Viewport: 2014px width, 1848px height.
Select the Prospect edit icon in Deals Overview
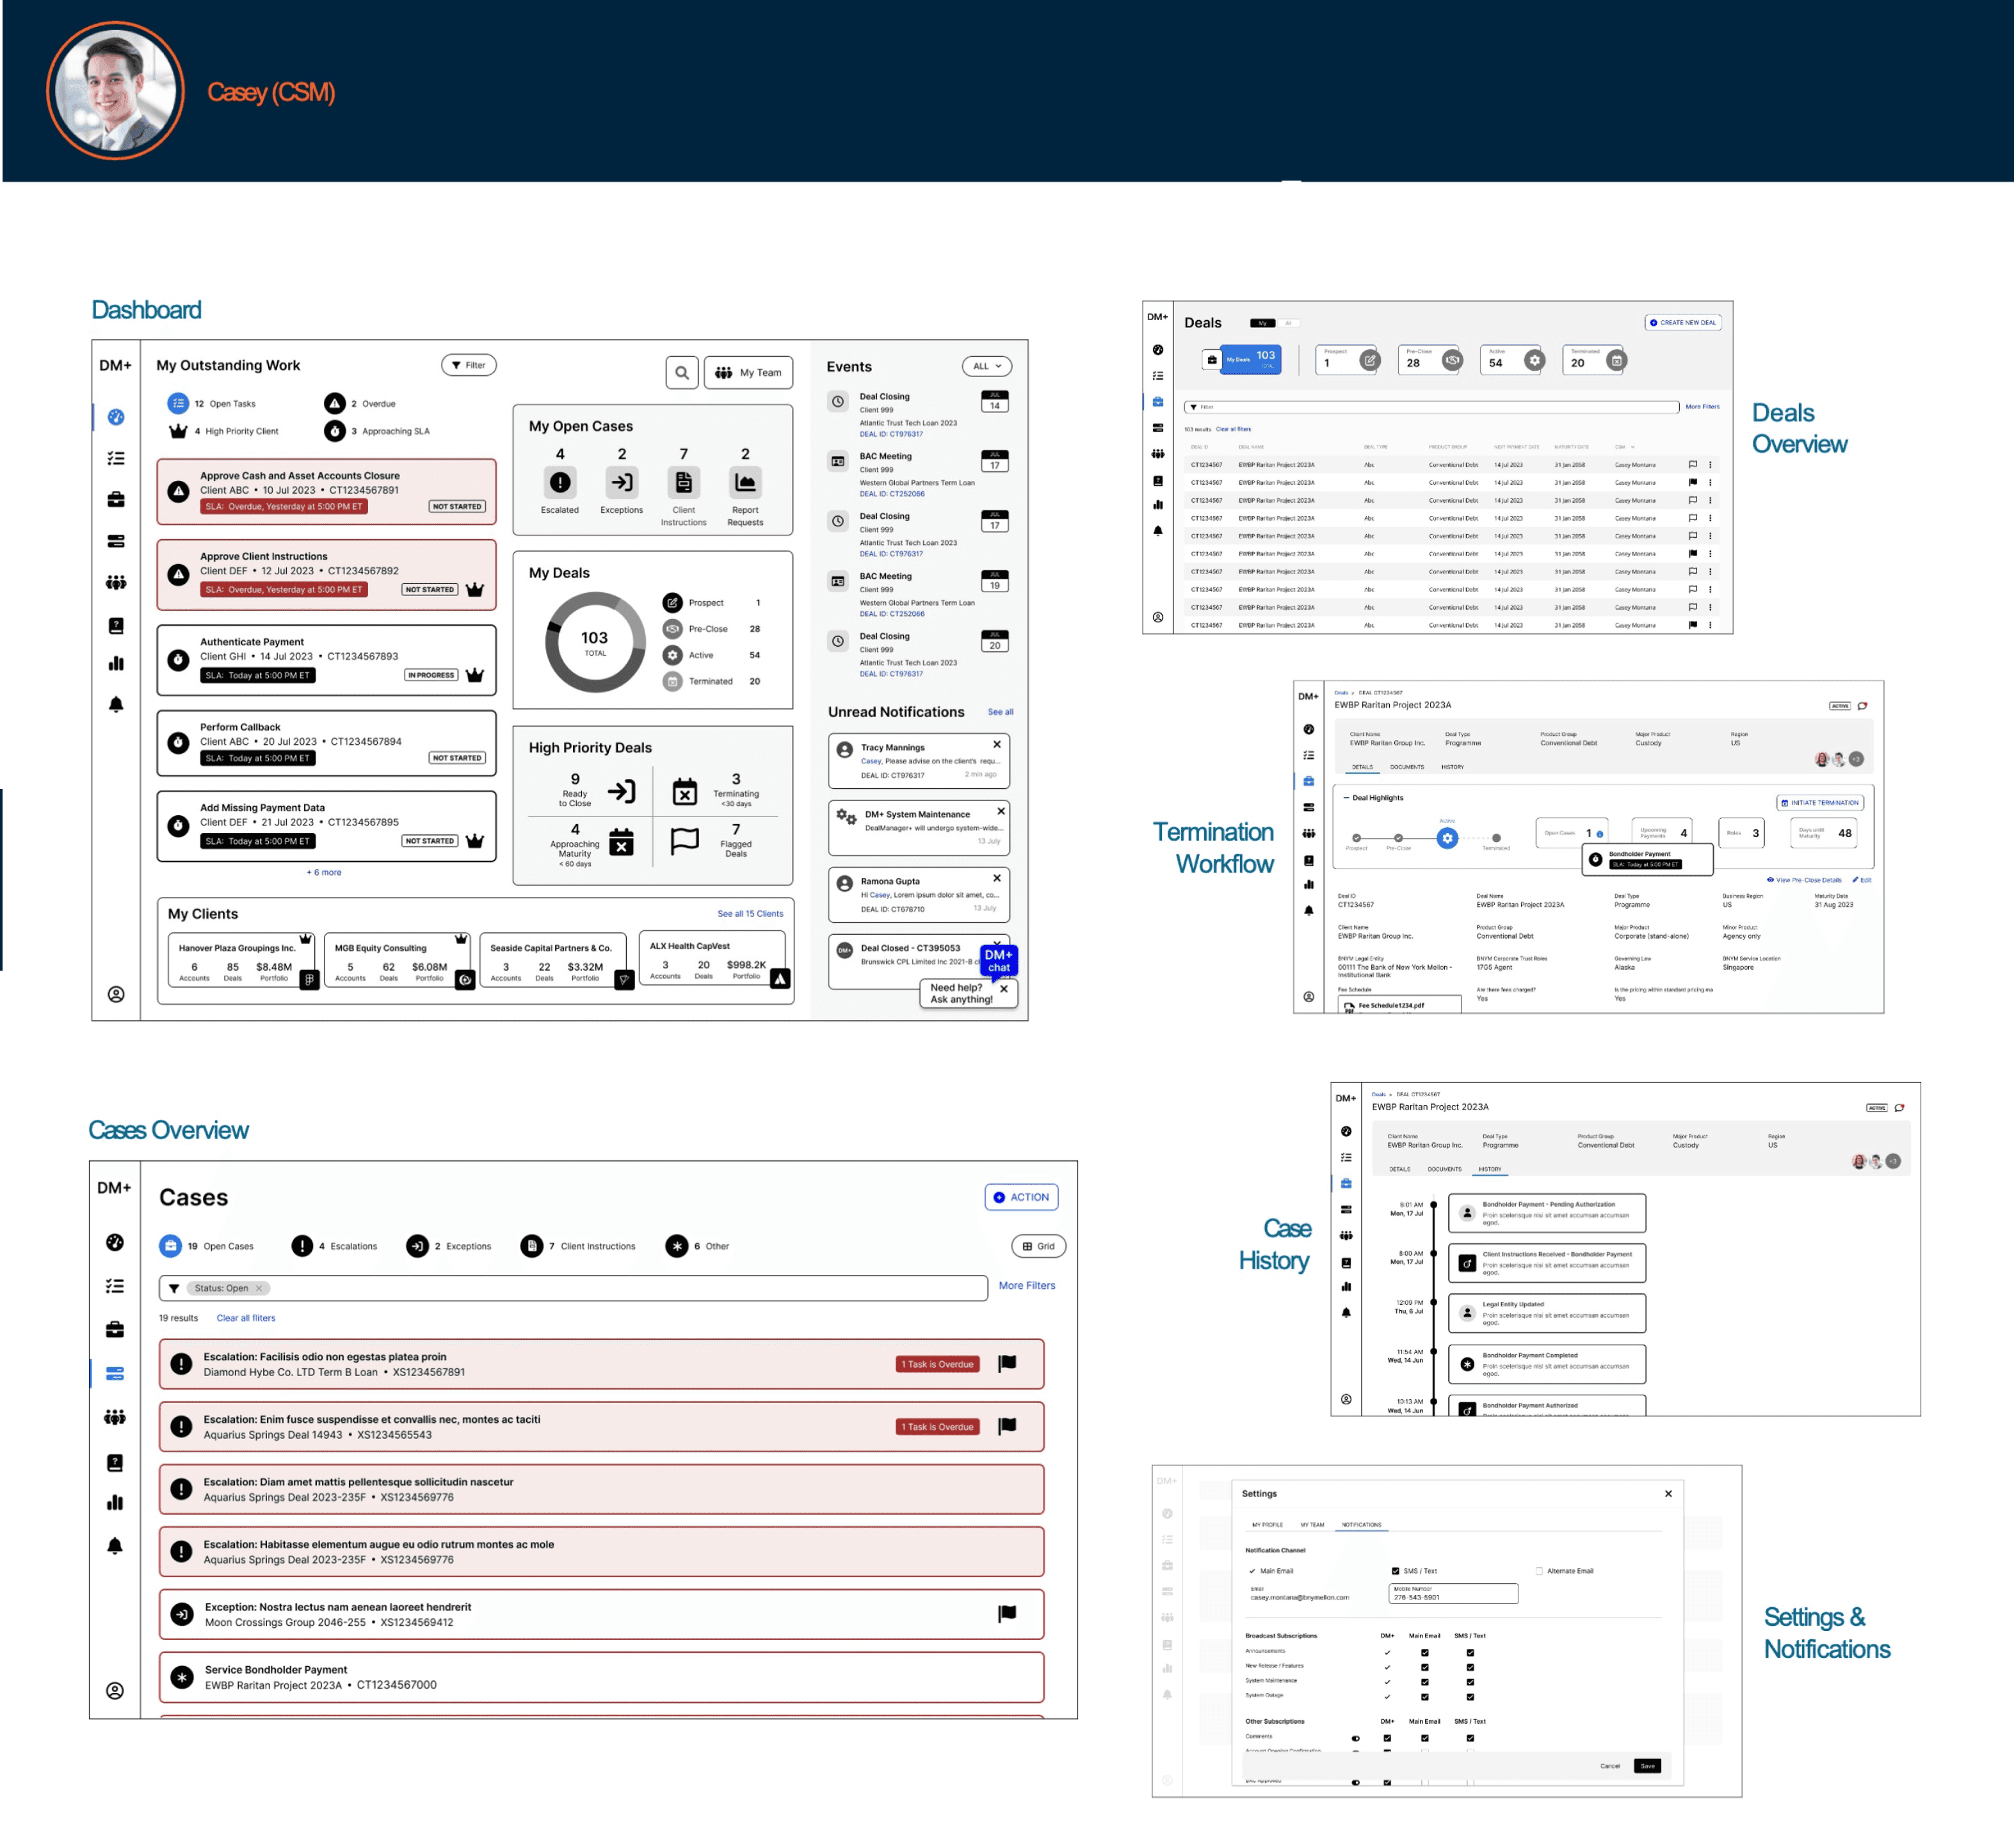click(1369, 360)
